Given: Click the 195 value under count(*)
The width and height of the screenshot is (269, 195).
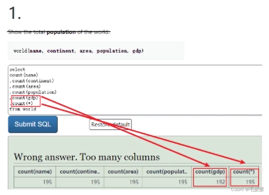Looking at the screenshot, I should [250, 182].
